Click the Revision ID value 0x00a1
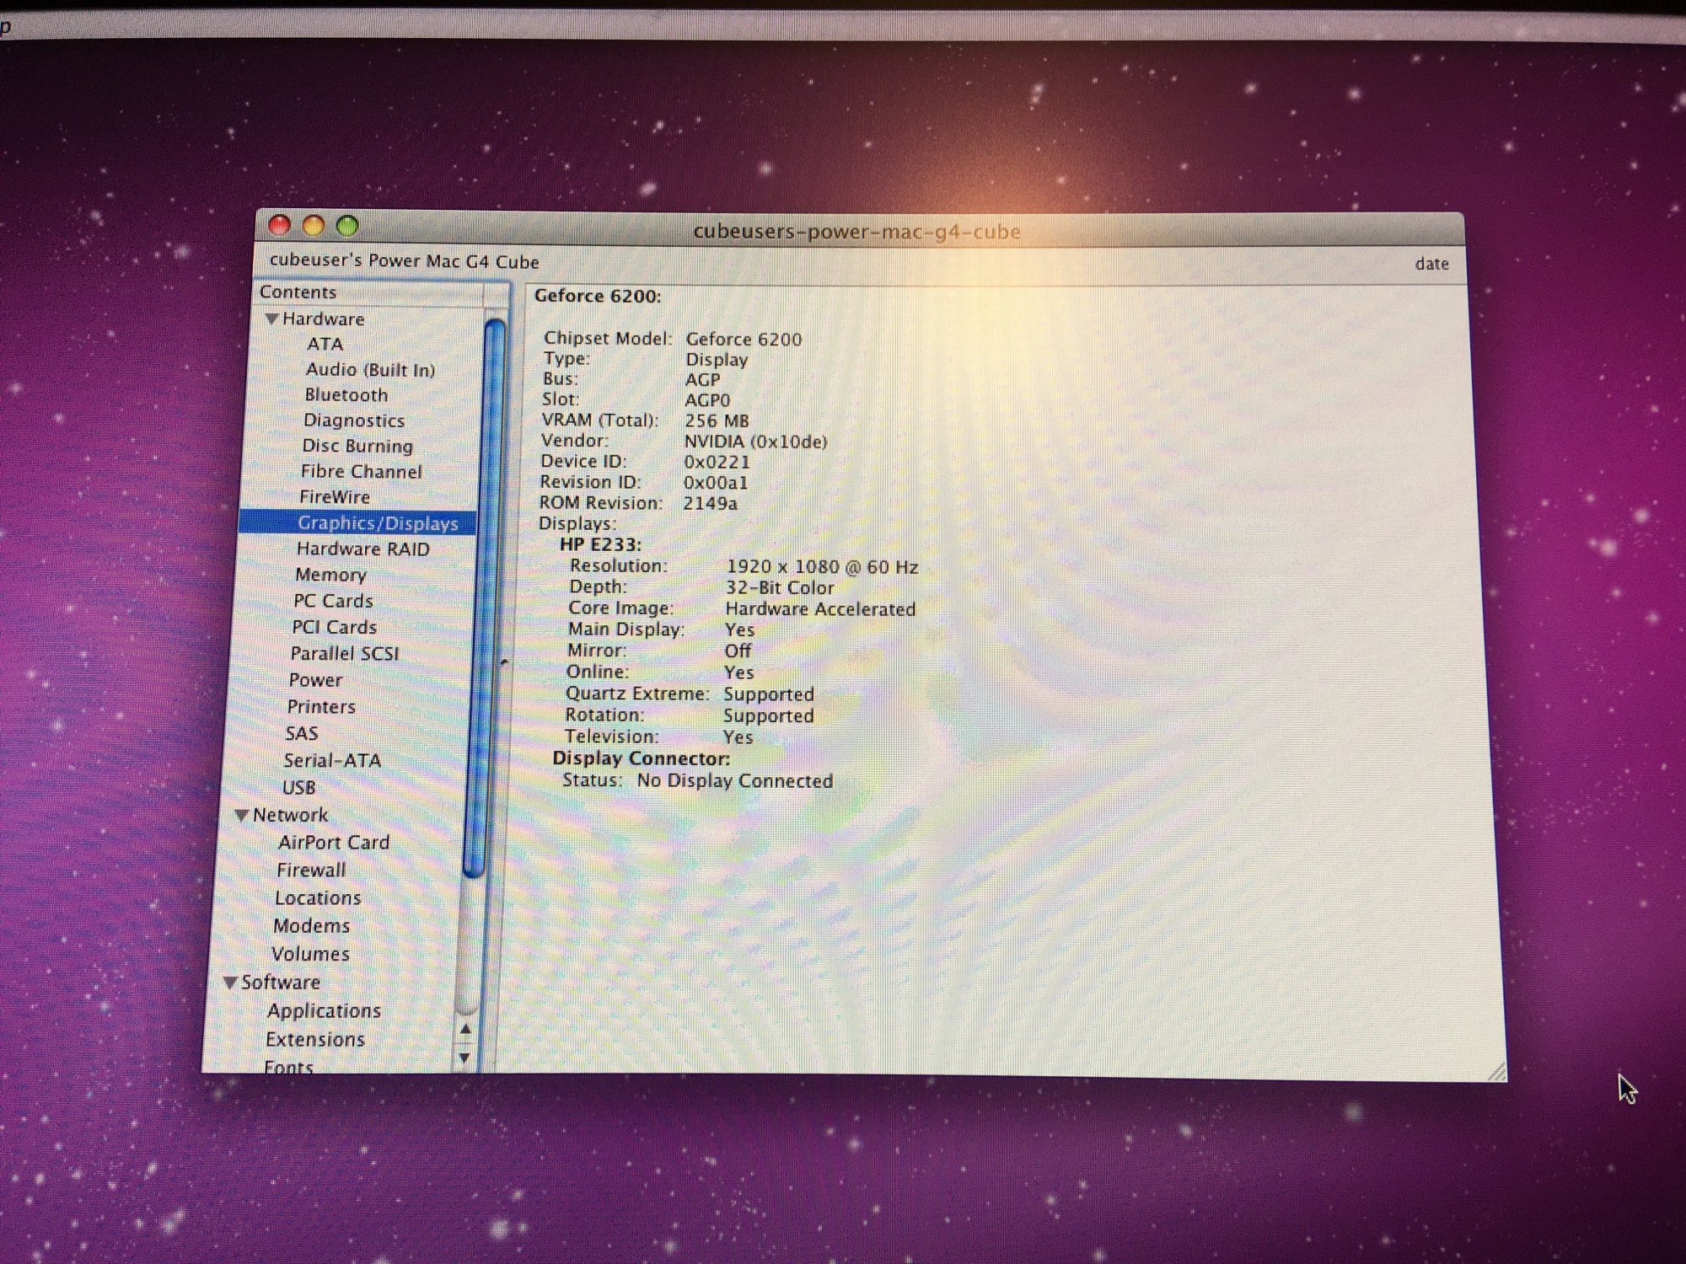This screenshot has width=1686, height=1264. point(715,483)
